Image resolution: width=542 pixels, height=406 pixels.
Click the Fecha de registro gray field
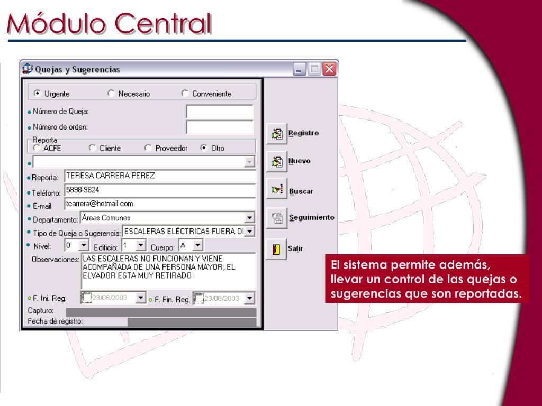[x=192, y=322]
